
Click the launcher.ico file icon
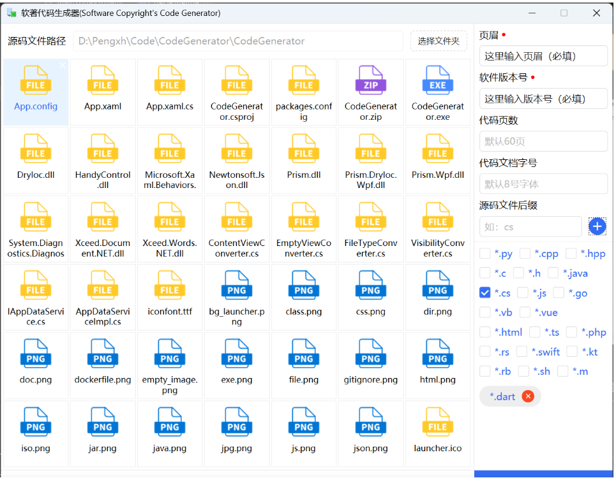[x=438, y=423]
